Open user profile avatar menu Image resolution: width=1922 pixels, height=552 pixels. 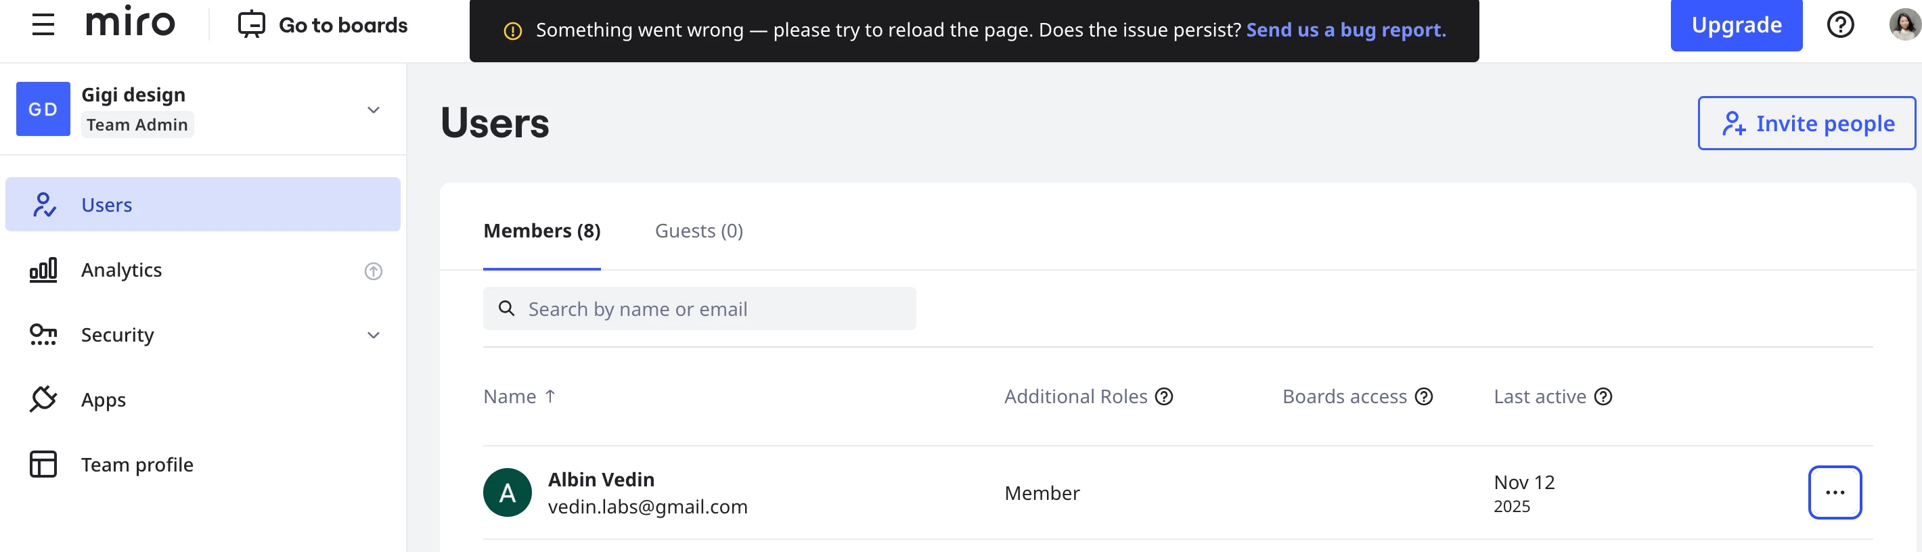1903,24
